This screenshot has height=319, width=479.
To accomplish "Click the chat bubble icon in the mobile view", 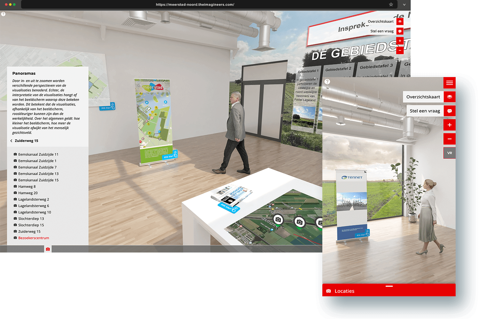I will pos(450,111).
